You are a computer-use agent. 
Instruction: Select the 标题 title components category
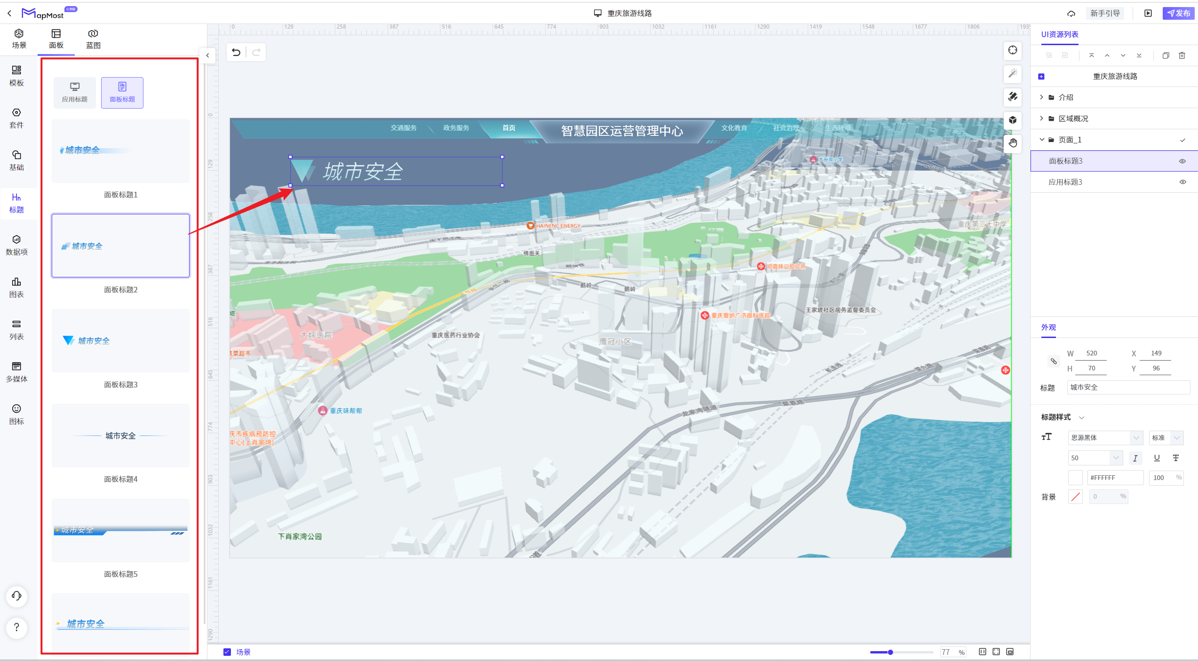[x=16, y=203]
